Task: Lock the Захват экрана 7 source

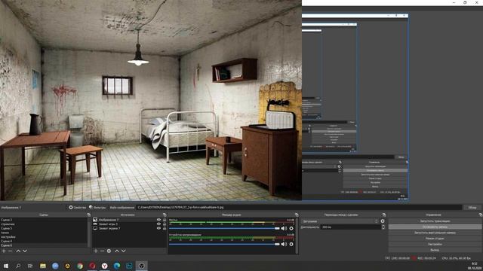Action: click(x=165, y=228)
